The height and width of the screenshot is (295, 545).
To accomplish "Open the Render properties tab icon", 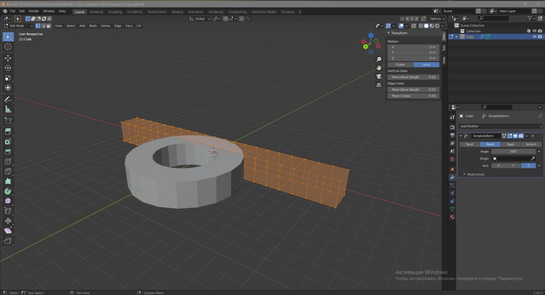I will pyautogui.click(x=452, y=127).
